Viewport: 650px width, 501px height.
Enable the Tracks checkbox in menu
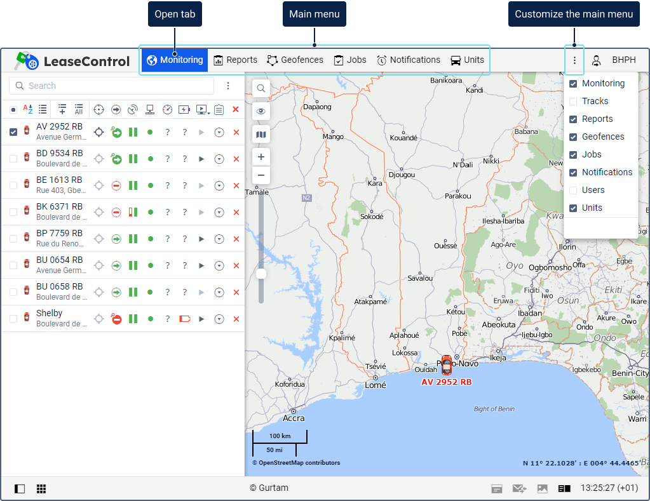pos(573,102)
